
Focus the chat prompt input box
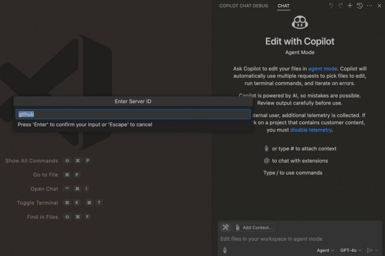pyautogui.click(x=300, y=239)
